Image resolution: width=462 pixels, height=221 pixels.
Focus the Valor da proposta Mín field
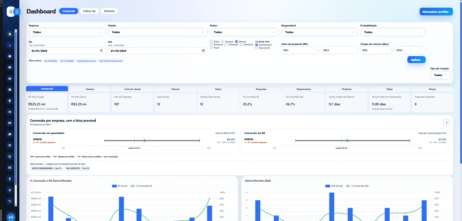(x=299, y=50)
